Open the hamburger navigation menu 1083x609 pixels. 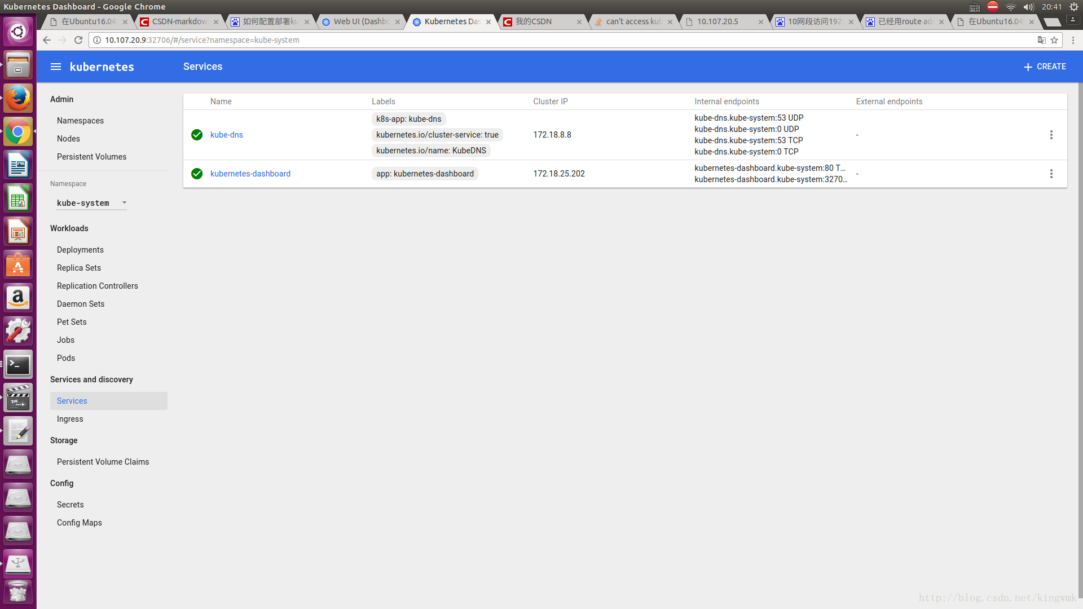click(x=55, y=67)
